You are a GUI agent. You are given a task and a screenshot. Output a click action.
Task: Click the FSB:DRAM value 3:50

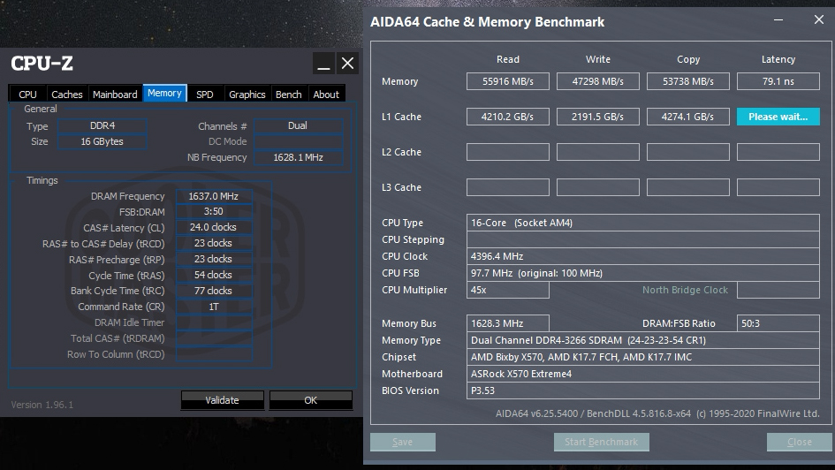click(x=214, y=211)
